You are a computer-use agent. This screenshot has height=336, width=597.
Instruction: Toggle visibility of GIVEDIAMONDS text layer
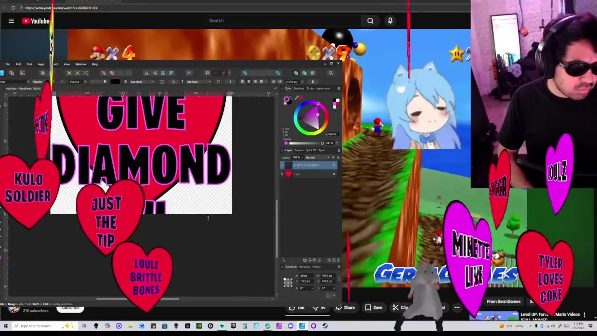[x=334, y=165]
